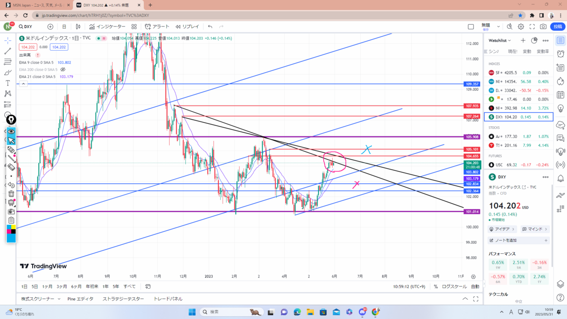This screenshot has width=567, height=319.
Task: Open the インジケーター indicators menu
Action: (x=107, y=26)
